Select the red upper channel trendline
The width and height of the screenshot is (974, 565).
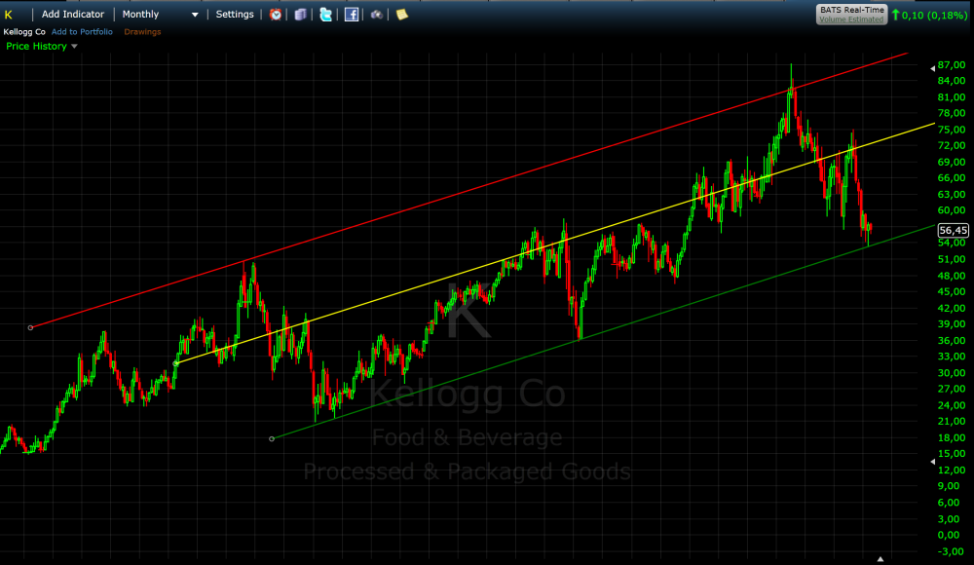pyautogui.click(x=469, y=190)
